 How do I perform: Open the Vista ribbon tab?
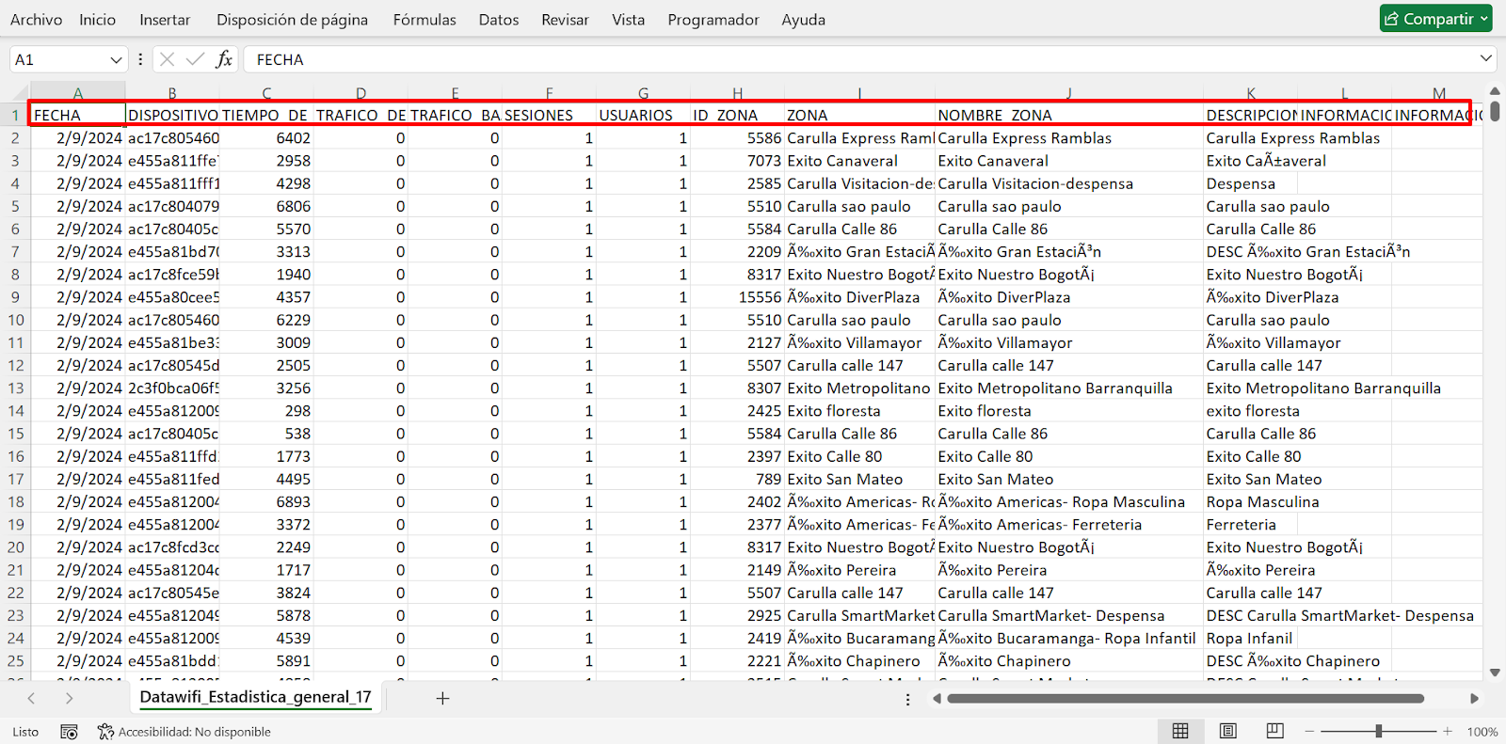(x=628, y=19)
